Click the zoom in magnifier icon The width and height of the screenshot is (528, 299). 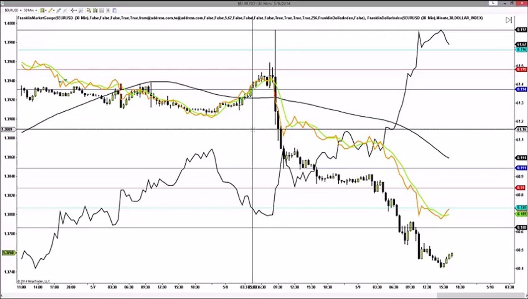click(59, 10)
